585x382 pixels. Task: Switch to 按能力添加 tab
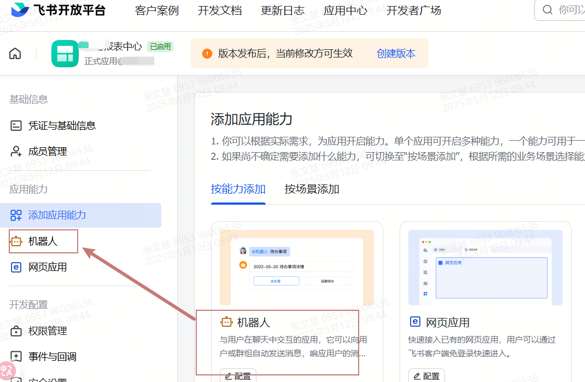click(238, 189)
